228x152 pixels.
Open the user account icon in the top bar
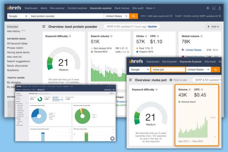point(220,8)
